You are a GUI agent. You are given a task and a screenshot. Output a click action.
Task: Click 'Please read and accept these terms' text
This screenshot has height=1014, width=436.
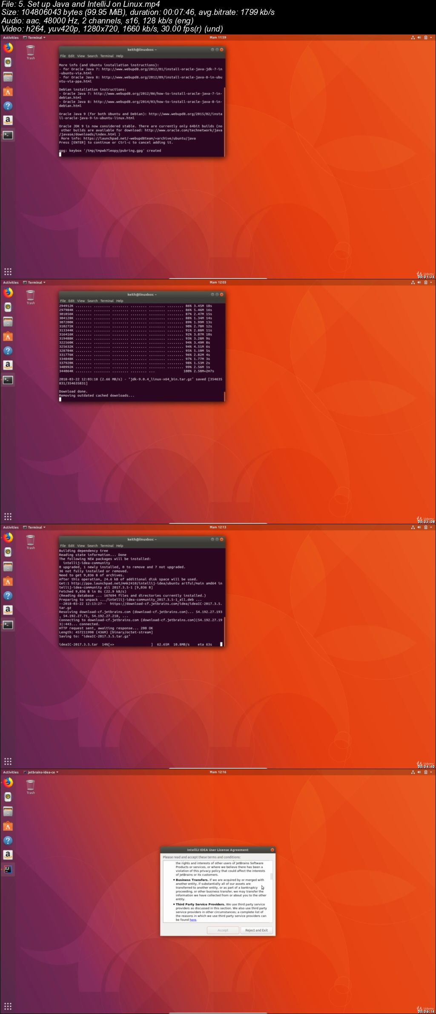click(201, 857)
